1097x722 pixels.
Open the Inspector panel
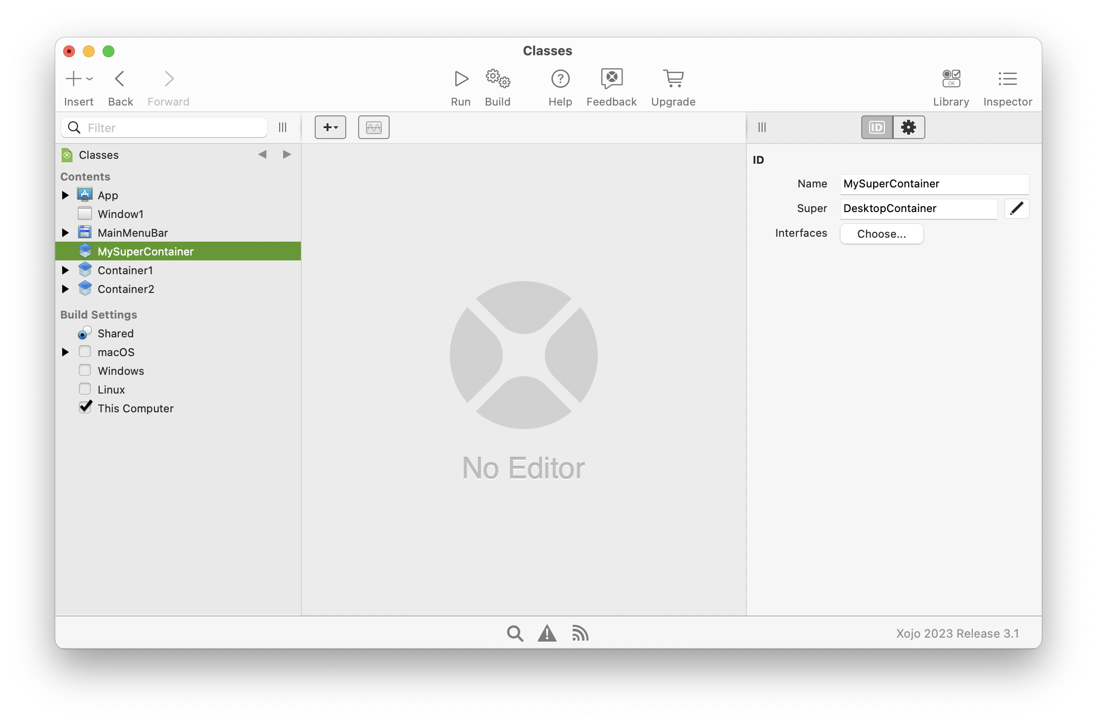coord(1007,86)
